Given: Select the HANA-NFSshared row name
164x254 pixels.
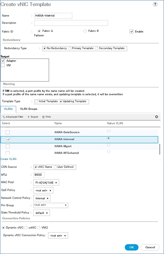Looking at the screenshot, I should 66,153.
